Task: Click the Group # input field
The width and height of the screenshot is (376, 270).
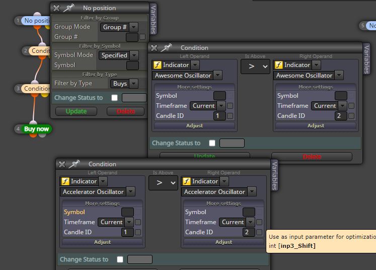Action: 132,37
